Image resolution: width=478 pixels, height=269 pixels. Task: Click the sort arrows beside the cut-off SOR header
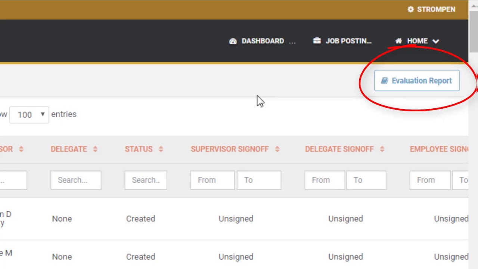[x=21, y=149]
